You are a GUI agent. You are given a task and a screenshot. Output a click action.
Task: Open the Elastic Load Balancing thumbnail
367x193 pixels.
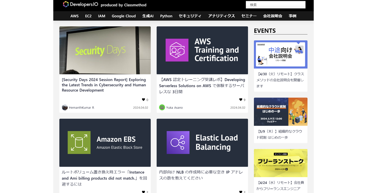point(202,143)
